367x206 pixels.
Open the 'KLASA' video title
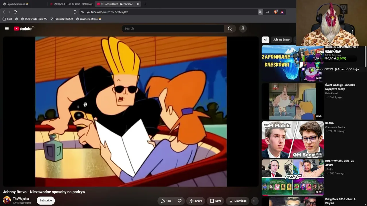[x=329, y=123]
